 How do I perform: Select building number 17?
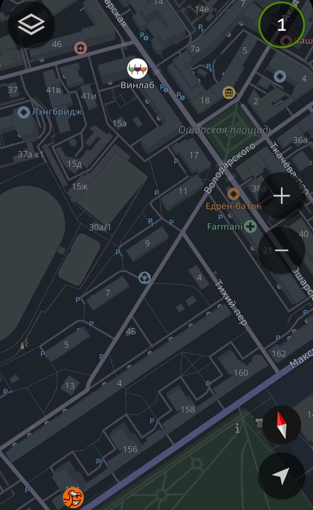pos(194,155)
